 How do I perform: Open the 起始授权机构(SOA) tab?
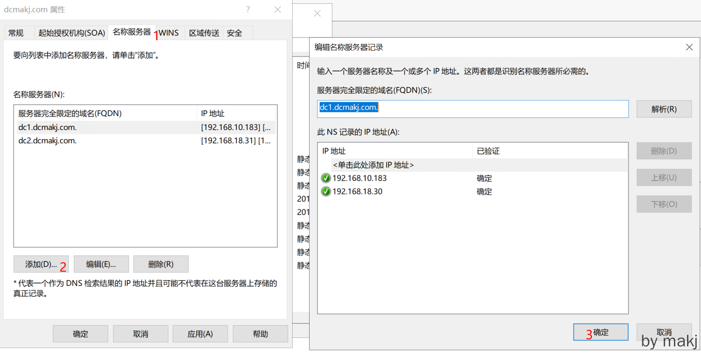point(71,33)
